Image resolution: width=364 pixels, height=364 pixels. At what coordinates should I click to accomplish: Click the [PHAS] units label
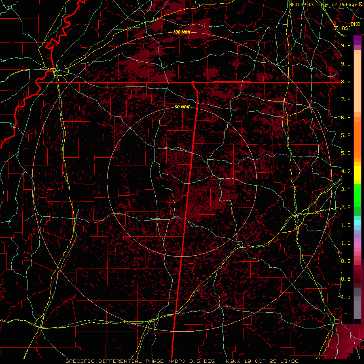342,28
